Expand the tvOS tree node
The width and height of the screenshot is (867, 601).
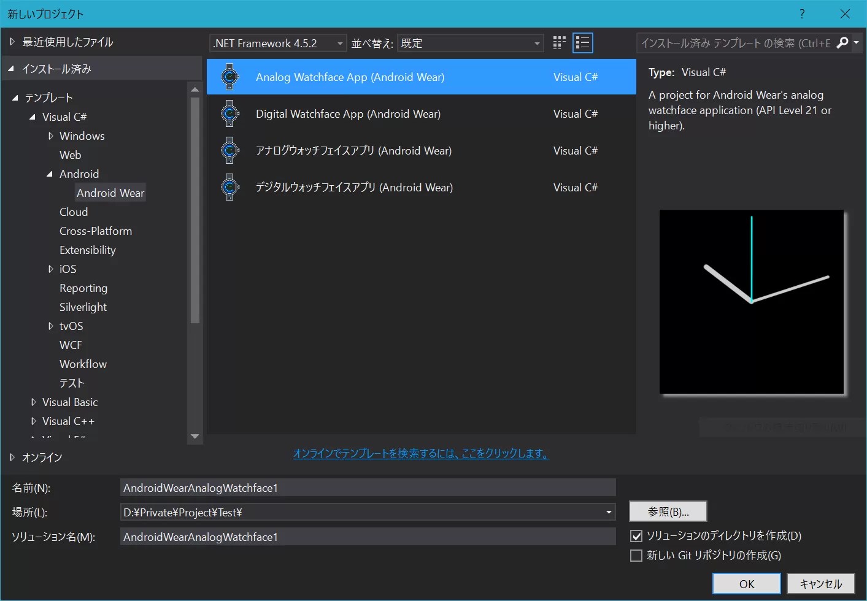point(50,326)
